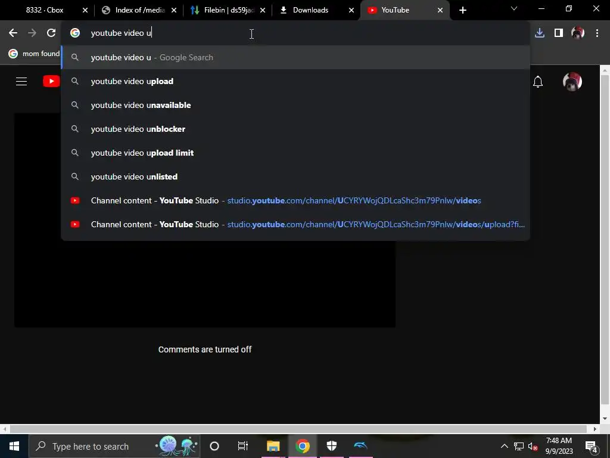Screen dimensions: 610x458
Task: Click the Google G icon in address bar
Action: (75, 33)
